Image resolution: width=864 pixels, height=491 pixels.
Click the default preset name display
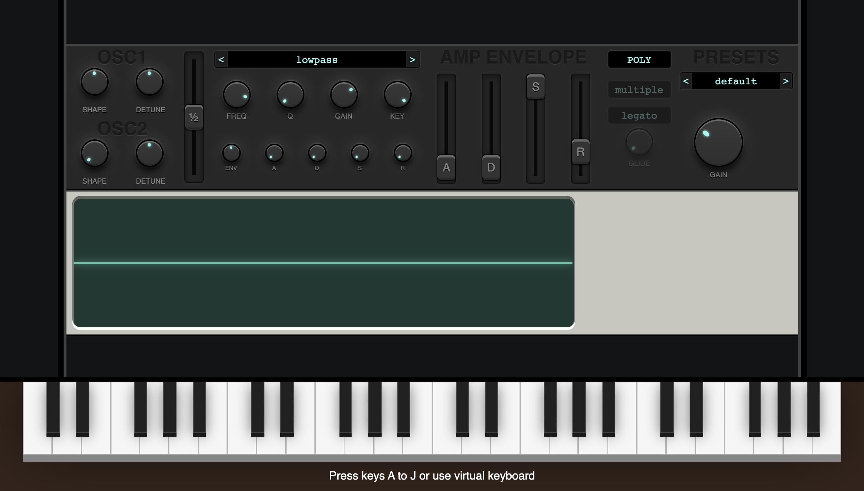click(735, 81)
